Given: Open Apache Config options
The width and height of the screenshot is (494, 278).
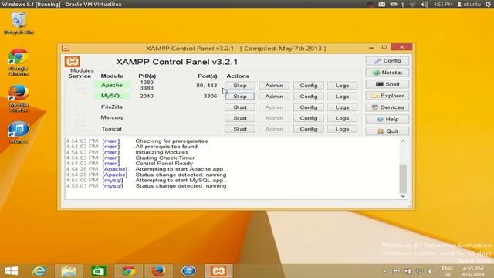Looking at the screenshot, I should pyautogui.click(x=309, y=86).
